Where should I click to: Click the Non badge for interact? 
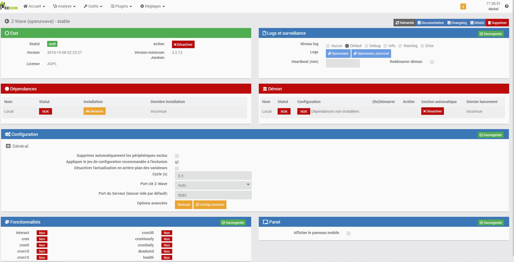(x=42, y=233)
